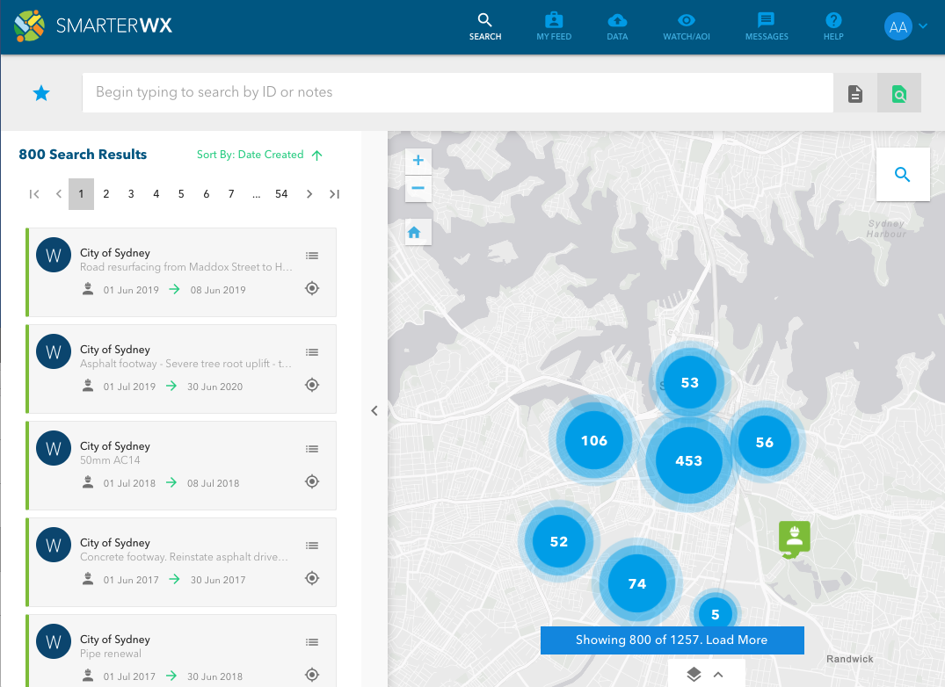
Task: Select results page 1
Action: pyautogui.click(x=82, y=194)
